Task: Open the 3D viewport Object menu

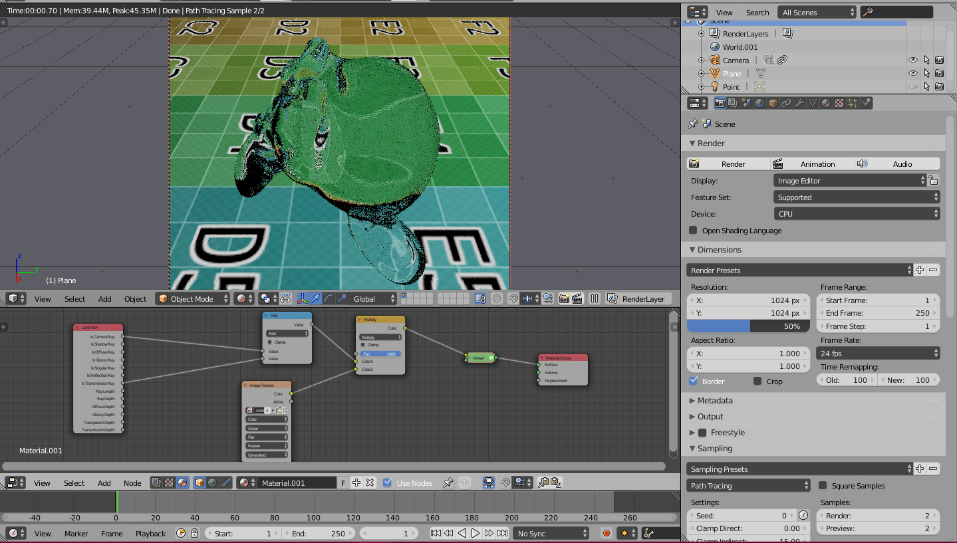Action: 135,298
